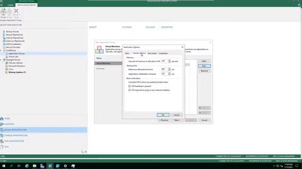This screenshot has width=302, height=169.
Task: Click Edit button in wizard
Action: (204, 66)
